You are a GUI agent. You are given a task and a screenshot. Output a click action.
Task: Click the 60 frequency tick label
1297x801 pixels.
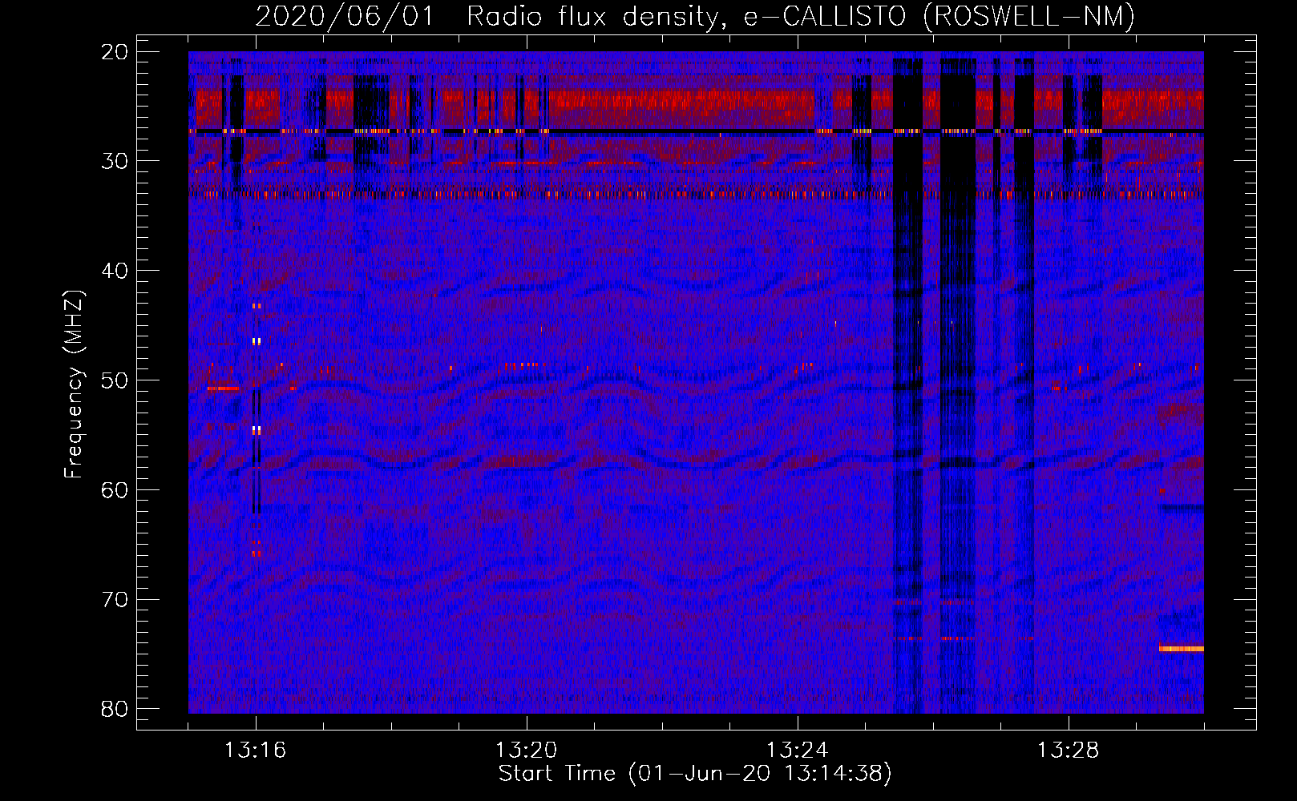115,489
